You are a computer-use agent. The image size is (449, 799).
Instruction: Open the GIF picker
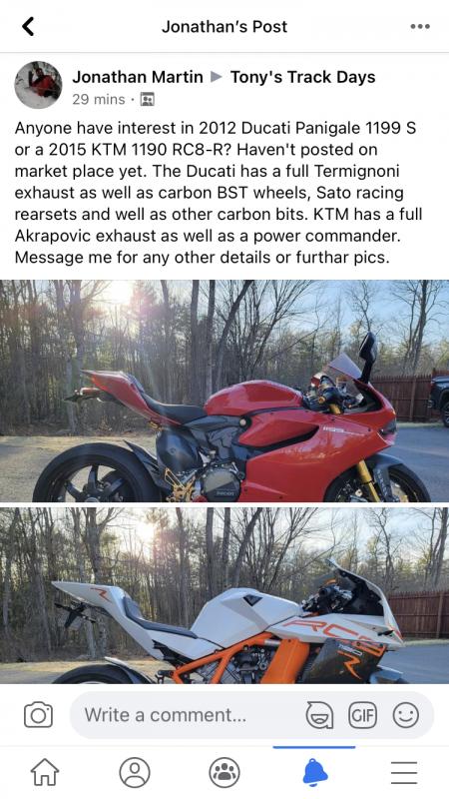(362, 715)
